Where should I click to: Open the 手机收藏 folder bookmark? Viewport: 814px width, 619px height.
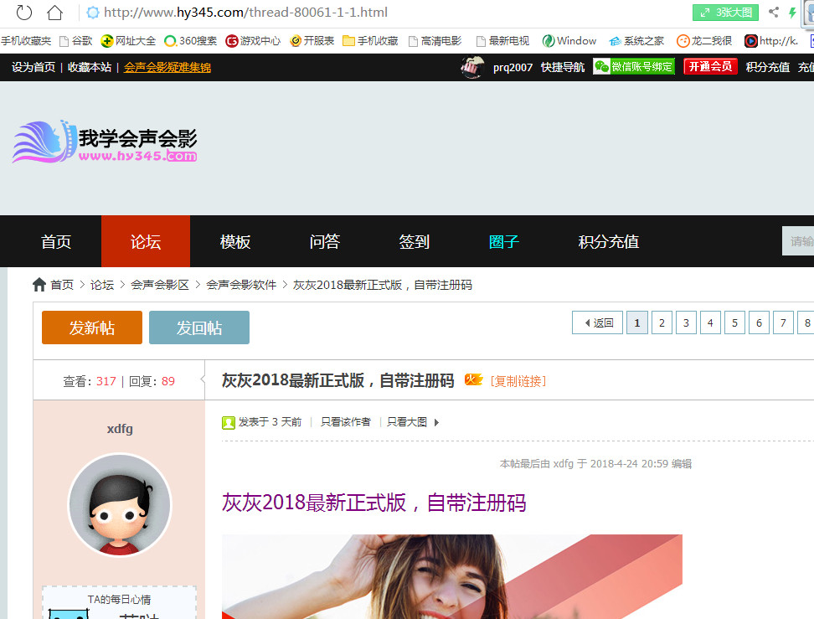370,41
